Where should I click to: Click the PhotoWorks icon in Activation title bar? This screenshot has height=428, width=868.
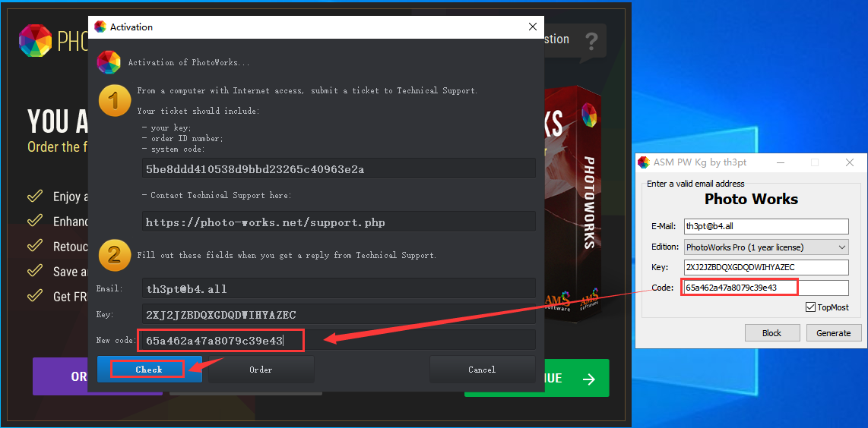100,27
